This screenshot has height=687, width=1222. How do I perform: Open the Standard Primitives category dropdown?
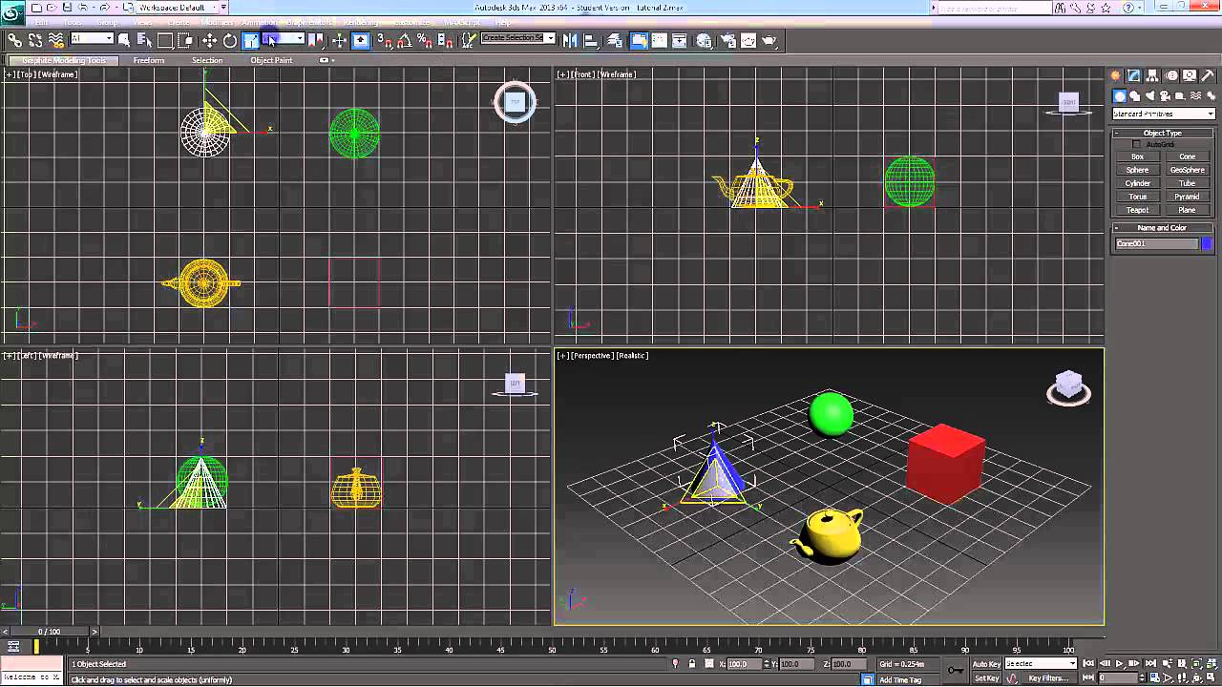tap(1163, 114)
